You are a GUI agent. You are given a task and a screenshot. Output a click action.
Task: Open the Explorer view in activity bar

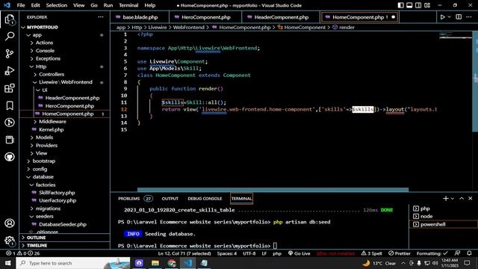click(x=10, y=19)
